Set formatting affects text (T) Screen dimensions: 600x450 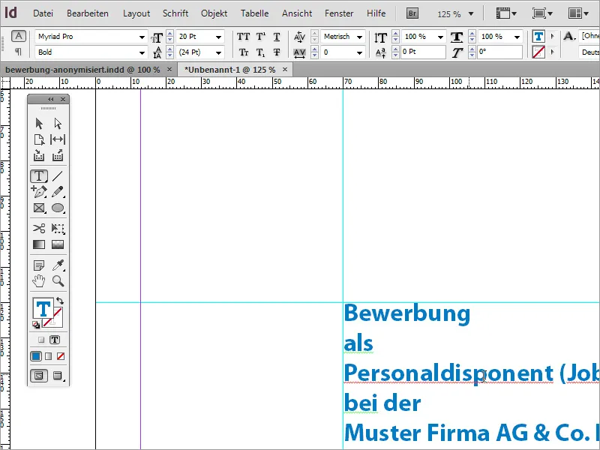(55, 340)
